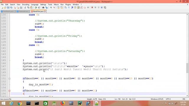Click the Copy toolbar icon
Viewport: 189px width, 106px height.
pos(28,8)
